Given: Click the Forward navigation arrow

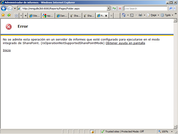Looking at the screenshot, I should tap(10, 9).
